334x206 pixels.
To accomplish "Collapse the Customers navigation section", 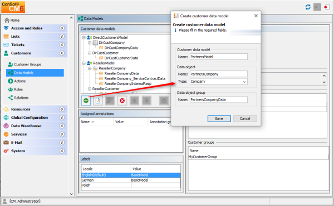I will tap(62, 53).
